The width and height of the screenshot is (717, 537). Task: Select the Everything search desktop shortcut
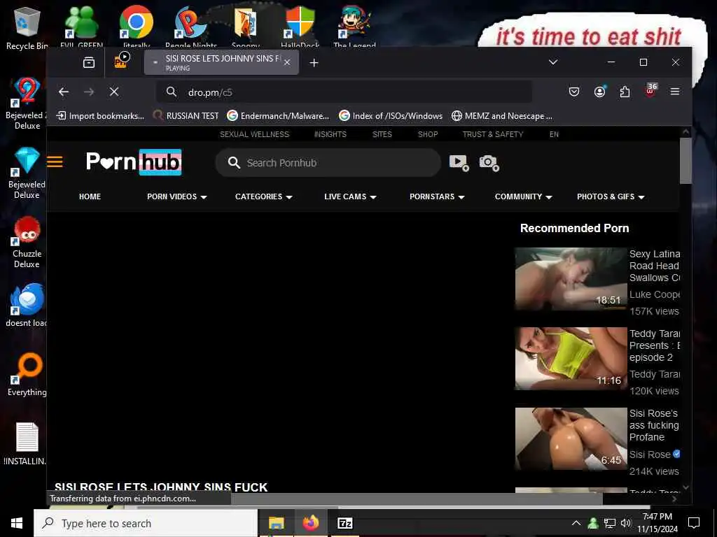click(x=27, y=375)
